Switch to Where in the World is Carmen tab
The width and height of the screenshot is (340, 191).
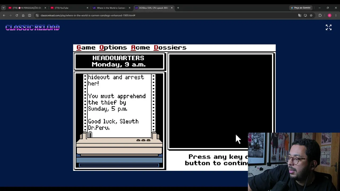click(x=111, y=8)
